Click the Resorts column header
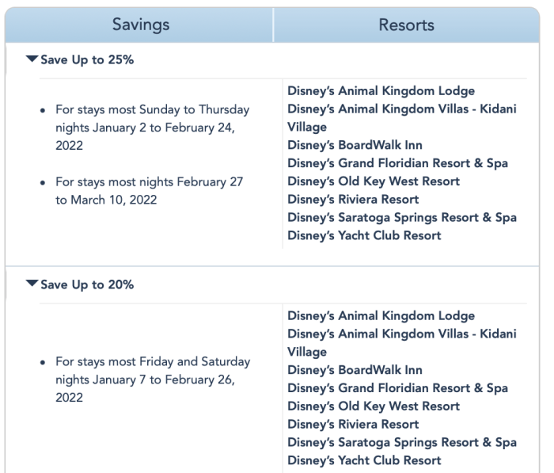 (x=406, y=25)
